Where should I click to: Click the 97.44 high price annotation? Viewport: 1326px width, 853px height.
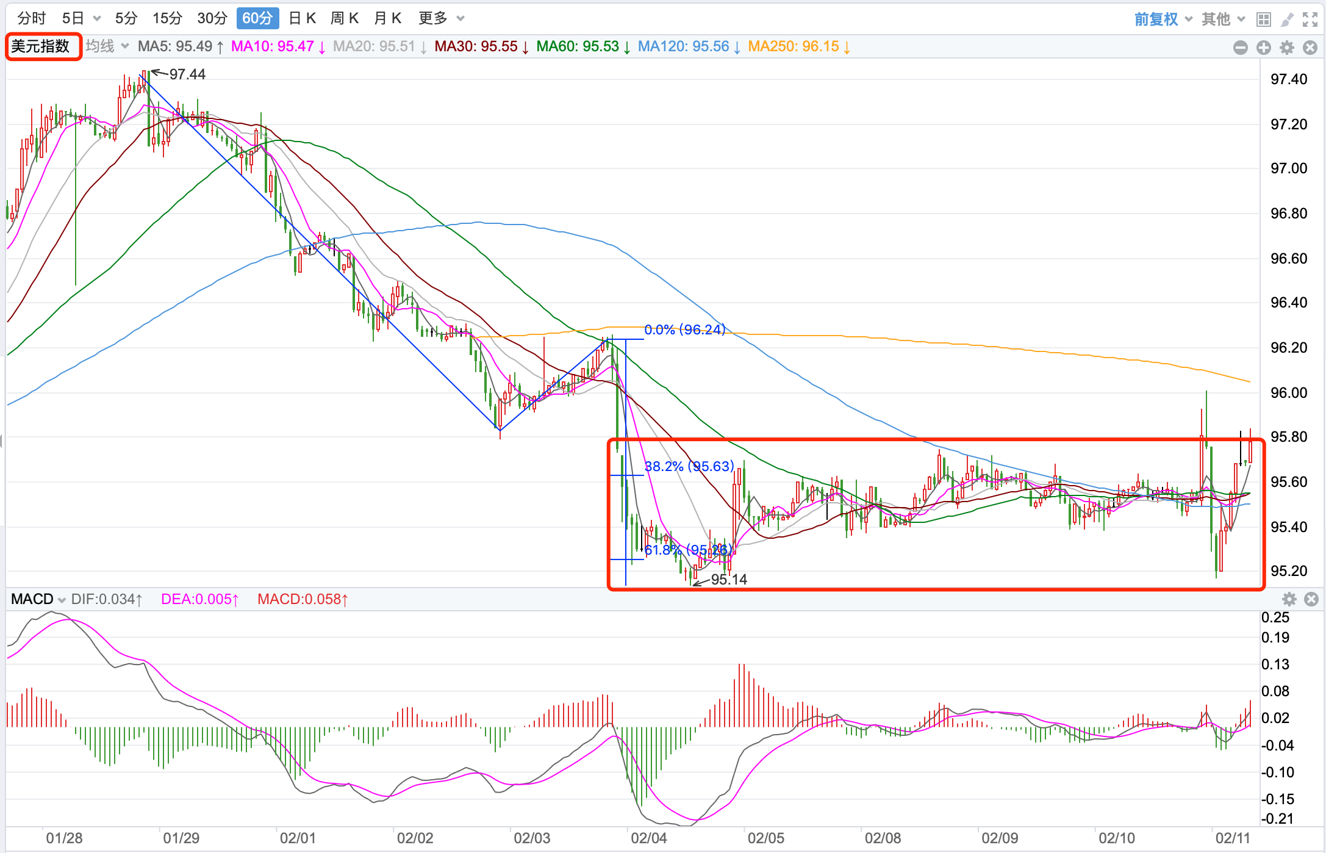(187, 74)
